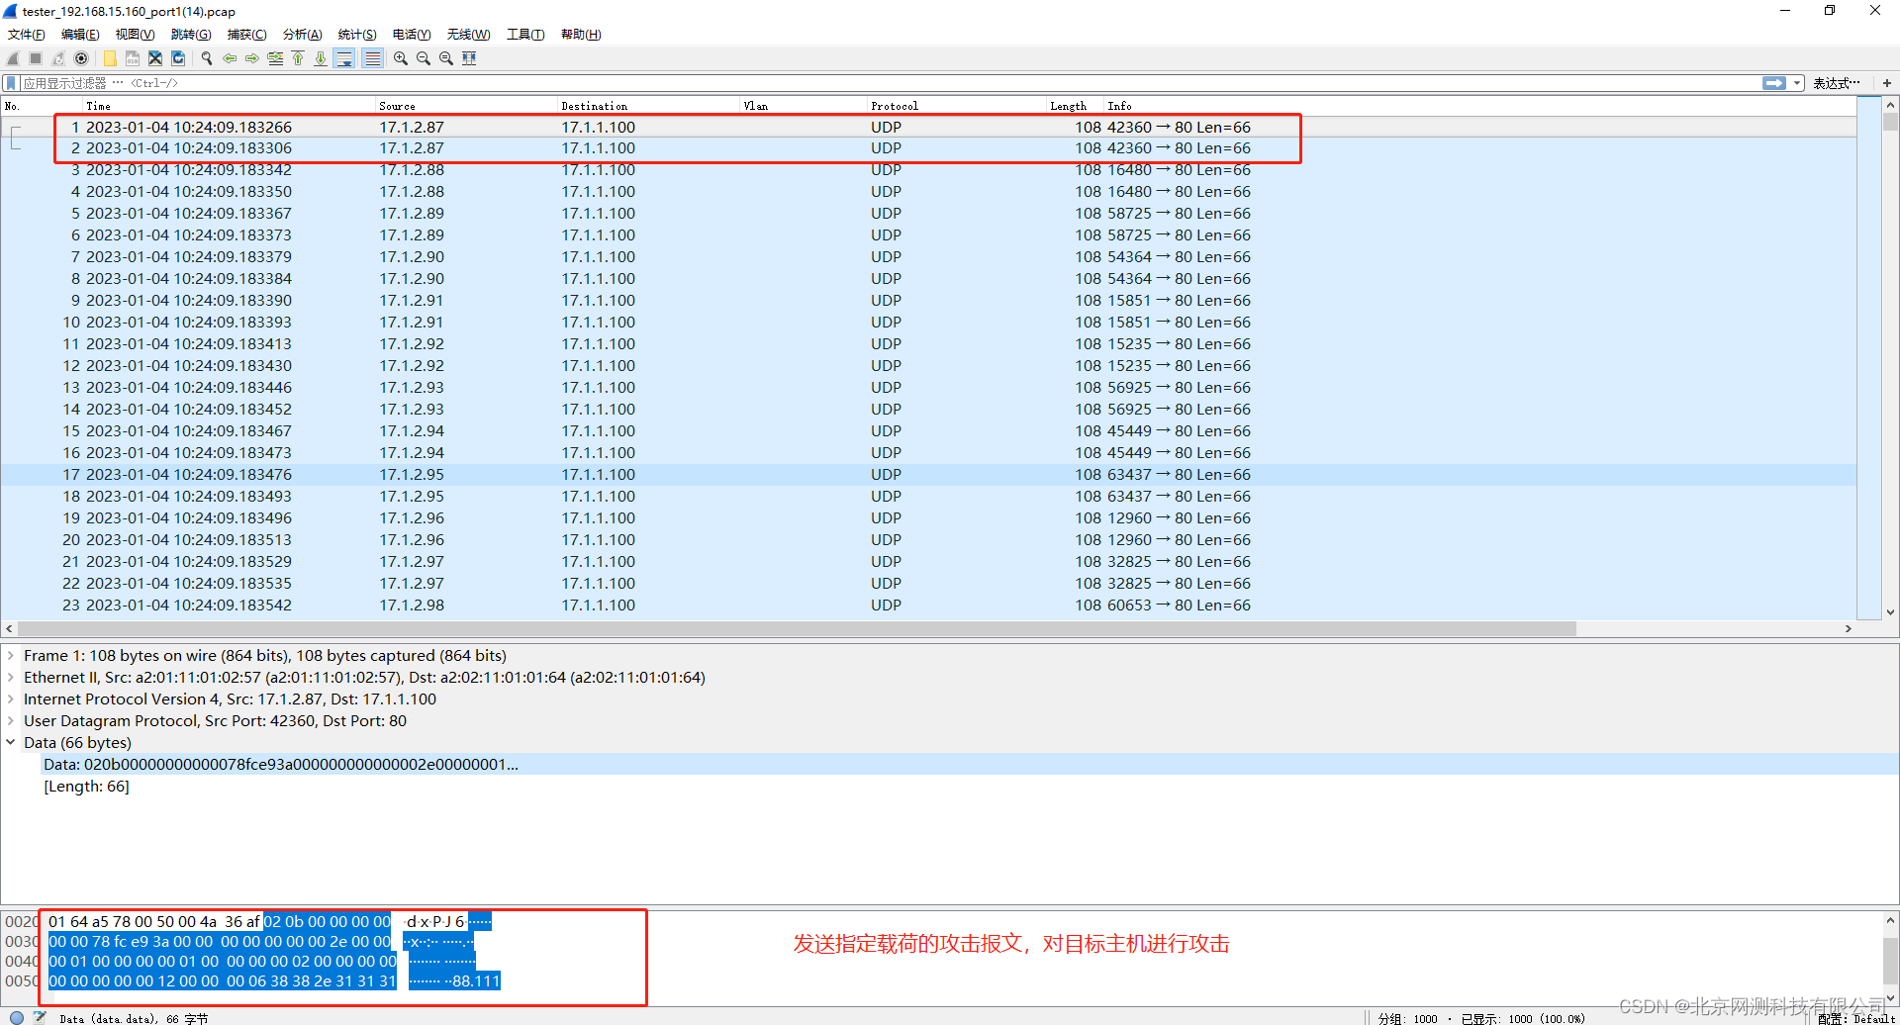The width and height of the screenshot is (1900, 1025).
Task: Open the 编辑(E) menu
Action: pos(80,35)
